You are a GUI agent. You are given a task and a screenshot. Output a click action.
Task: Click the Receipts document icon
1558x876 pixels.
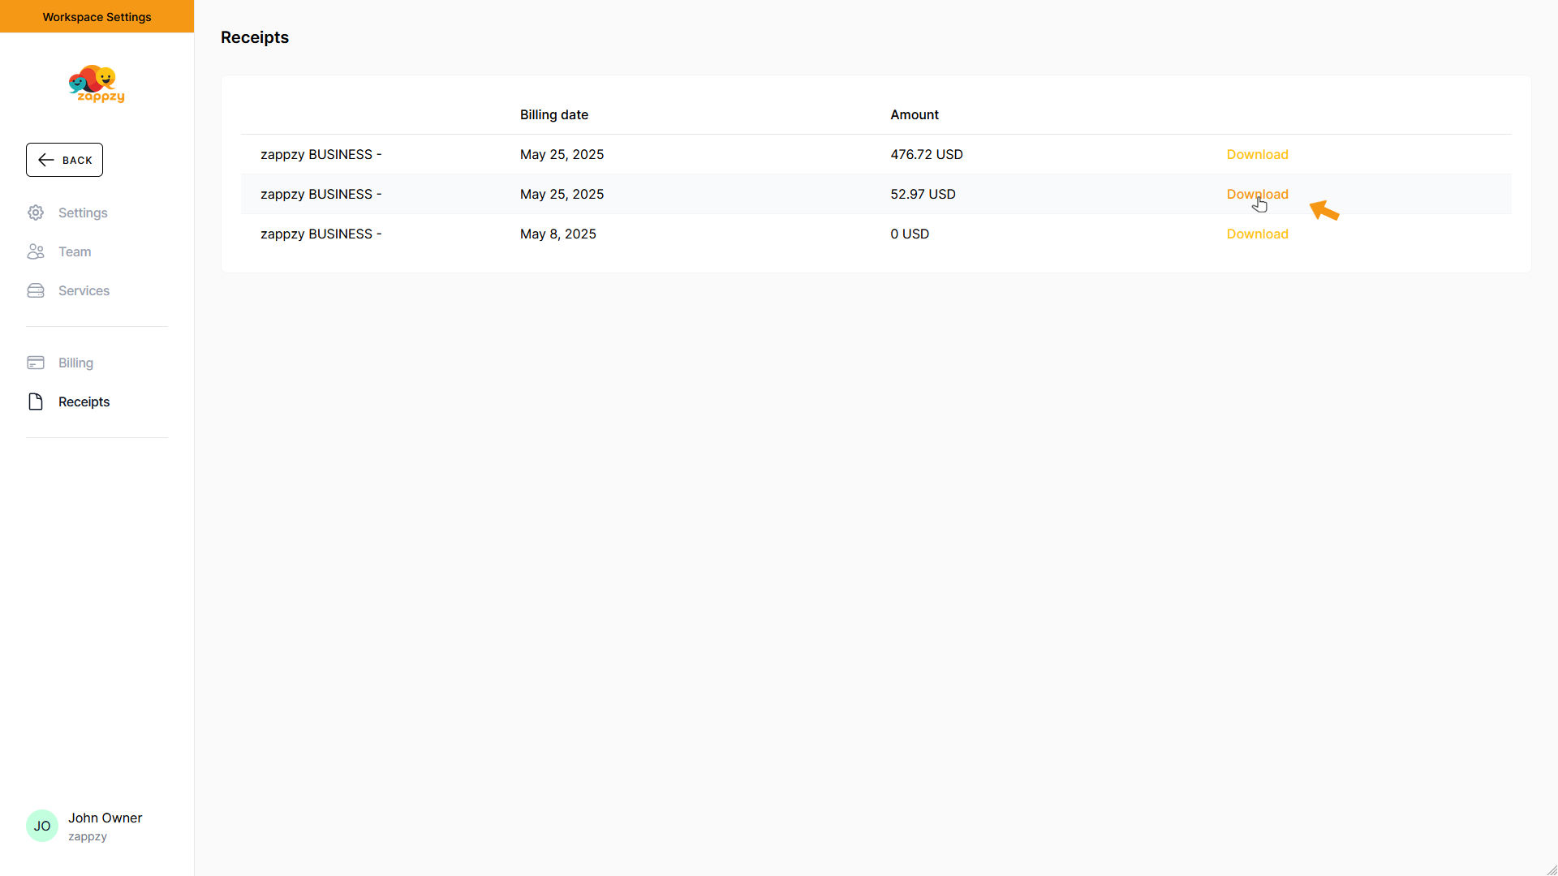tap(36, 401)
